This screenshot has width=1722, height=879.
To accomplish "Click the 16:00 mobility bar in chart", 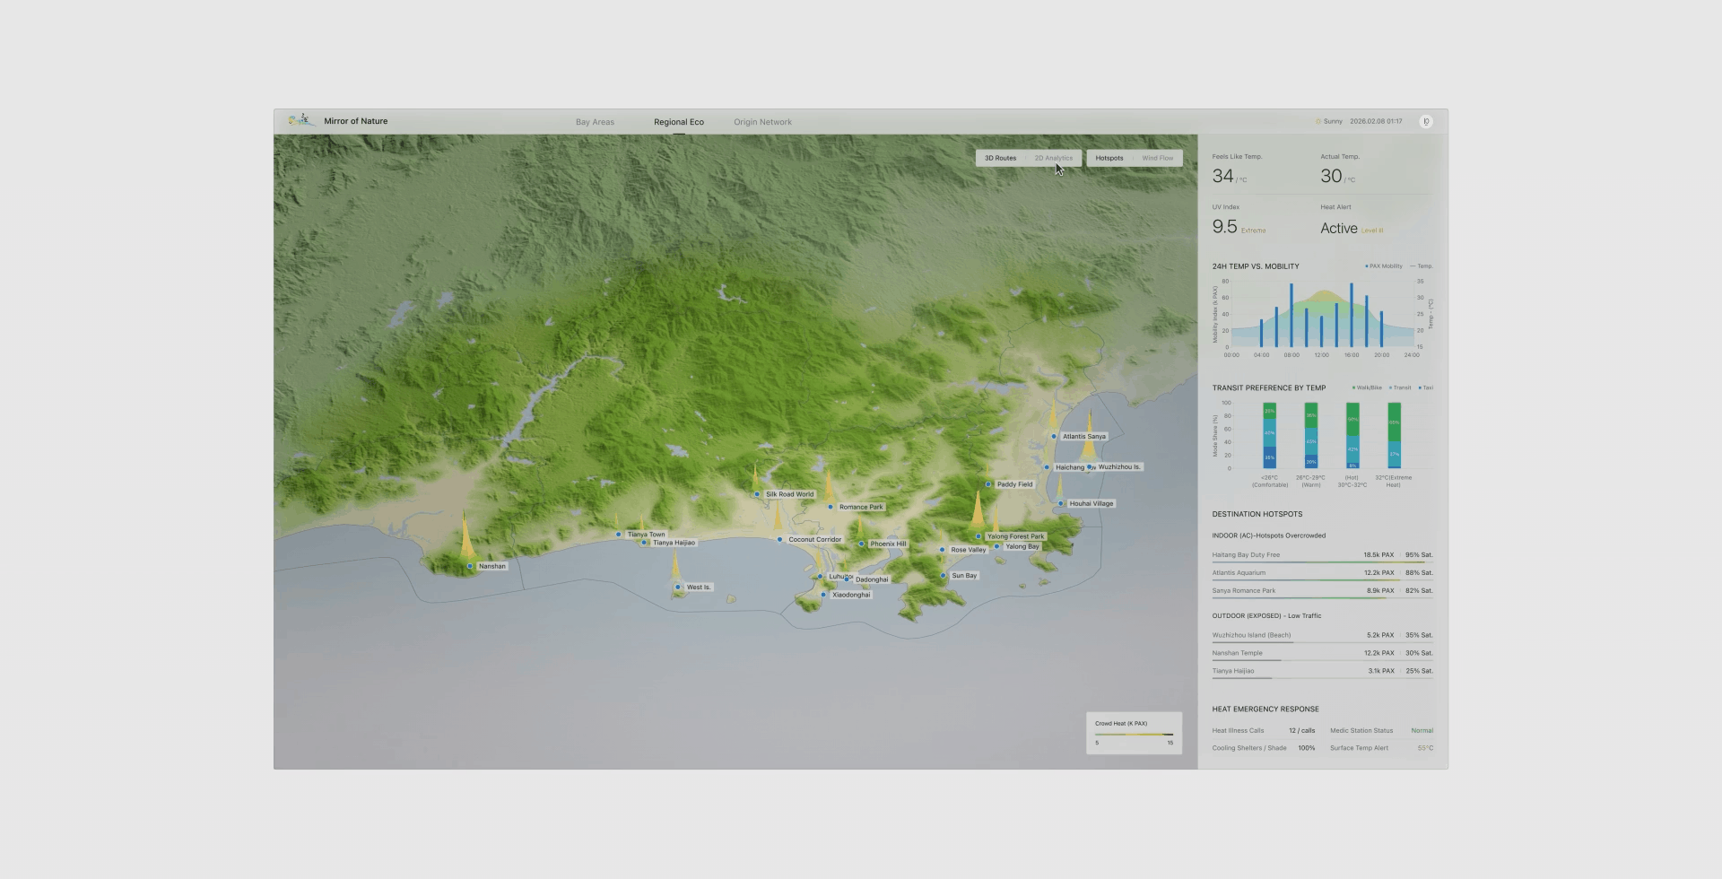I will 1352,316.
